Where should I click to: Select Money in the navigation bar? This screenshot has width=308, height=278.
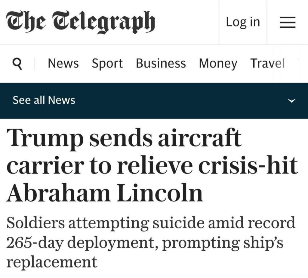(218, 64)
